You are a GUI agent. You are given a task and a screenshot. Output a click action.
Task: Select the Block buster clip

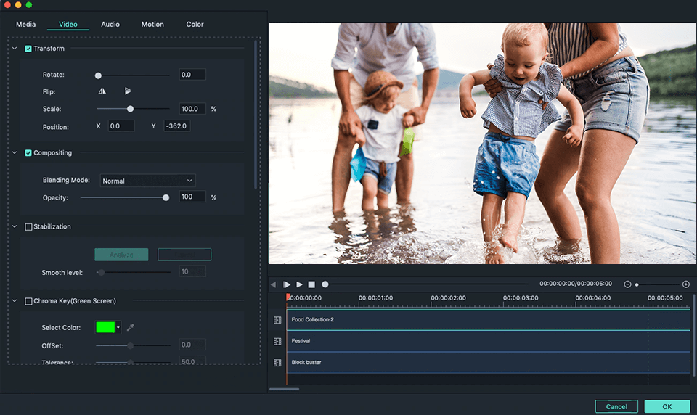(x=488, y=363)
